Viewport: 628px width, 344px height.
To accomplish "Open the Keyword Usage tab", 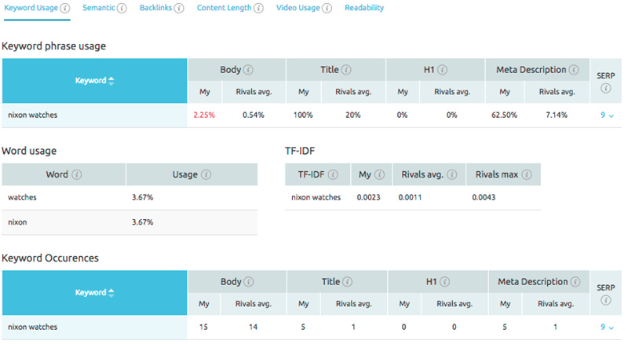I will 31,8.
